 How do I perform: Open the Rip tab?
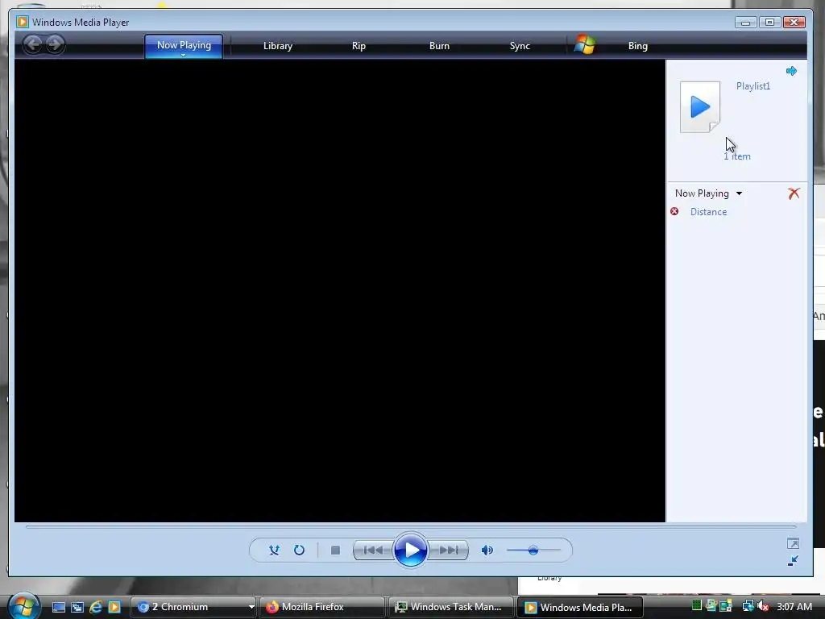pyautogui.click(x=359, y=46)
